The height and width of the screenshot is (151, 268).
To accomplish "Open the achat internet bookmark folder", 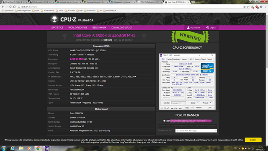I will point(47,10).
